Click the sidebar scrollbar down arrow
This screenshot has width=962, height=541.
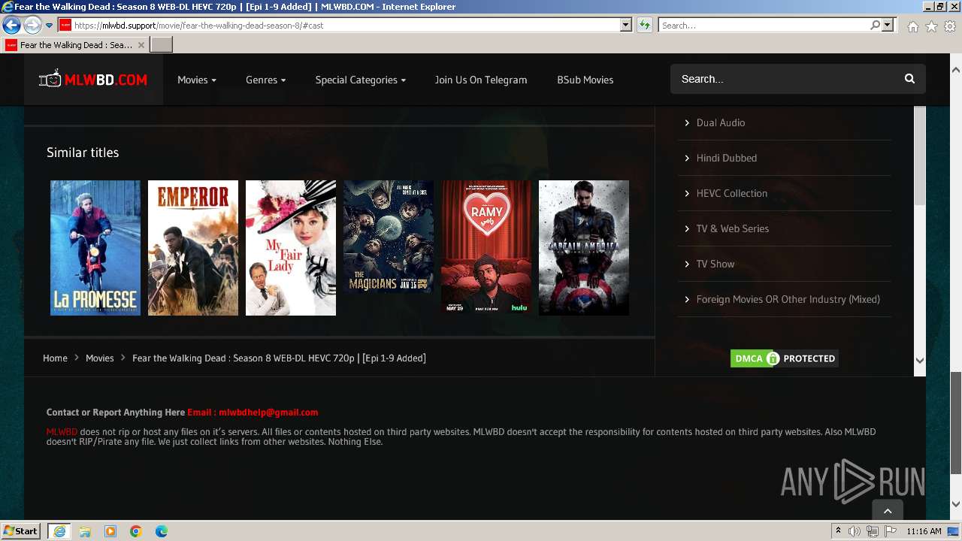[920, 361]
